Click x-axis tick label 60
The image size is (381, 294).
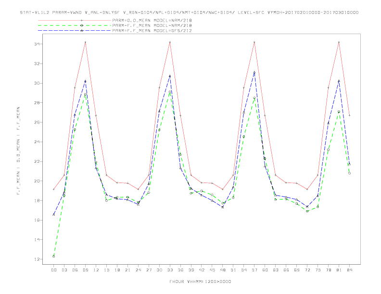(265, 270)
